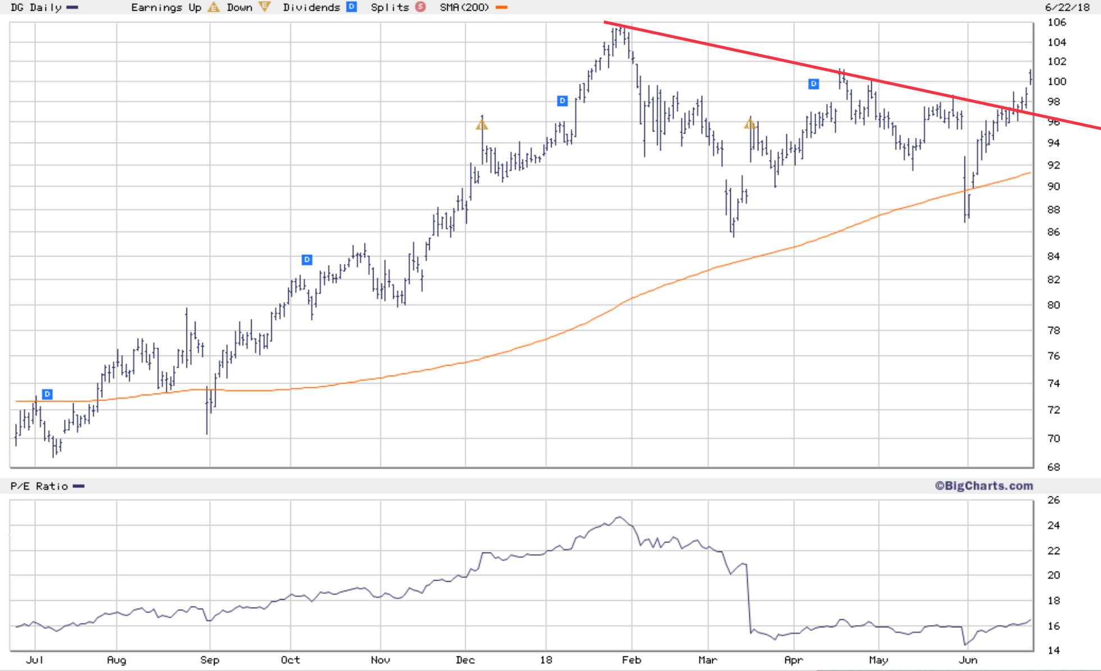Click the dividend marker in January 2018
1101x671 pixels.
tap(562, 101)
